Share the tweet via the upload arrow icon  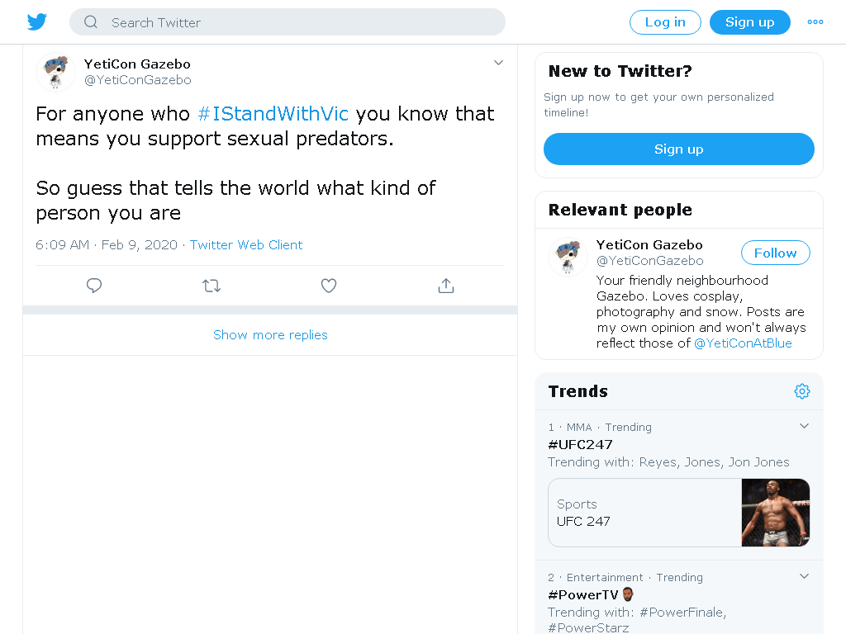[x=445, y=285]
